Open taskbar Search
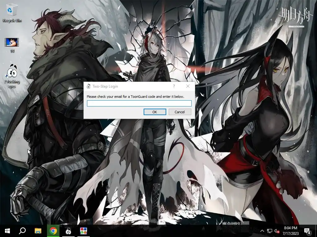 22,231
